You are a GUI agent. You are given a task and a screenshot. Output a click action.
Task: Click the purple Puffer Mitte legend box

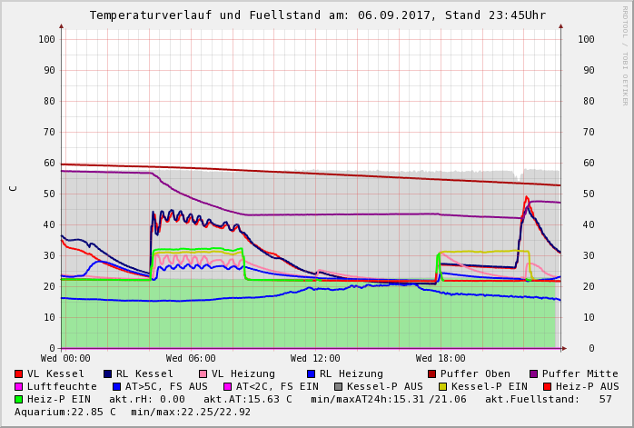tap(534, 373)
